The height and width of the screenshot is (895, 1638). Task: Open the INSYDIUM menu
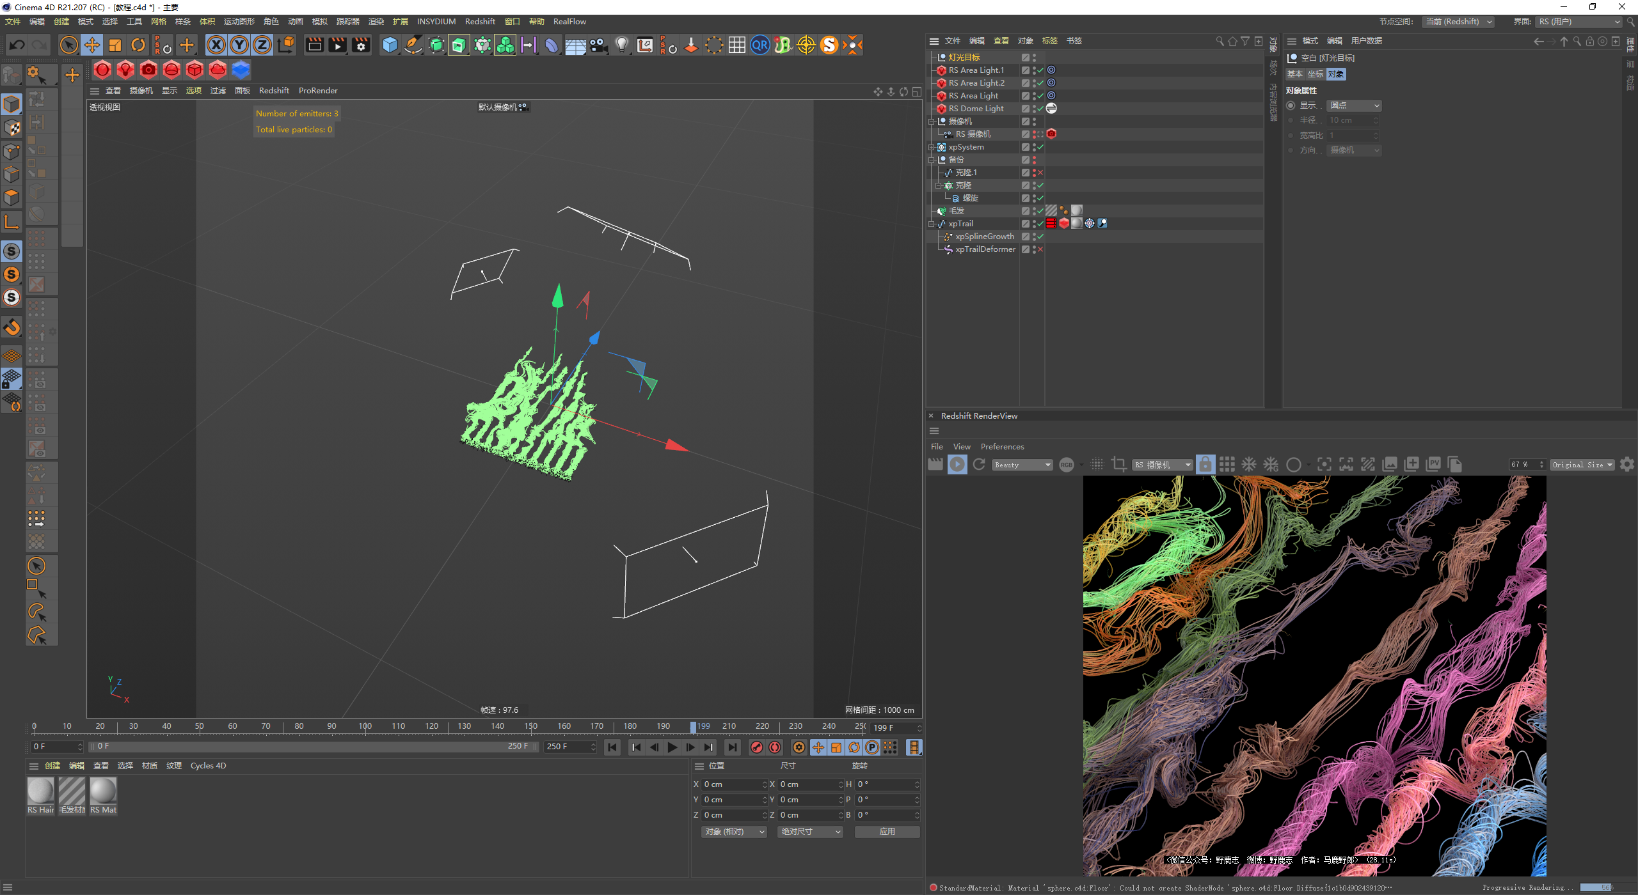pos(436,21)
